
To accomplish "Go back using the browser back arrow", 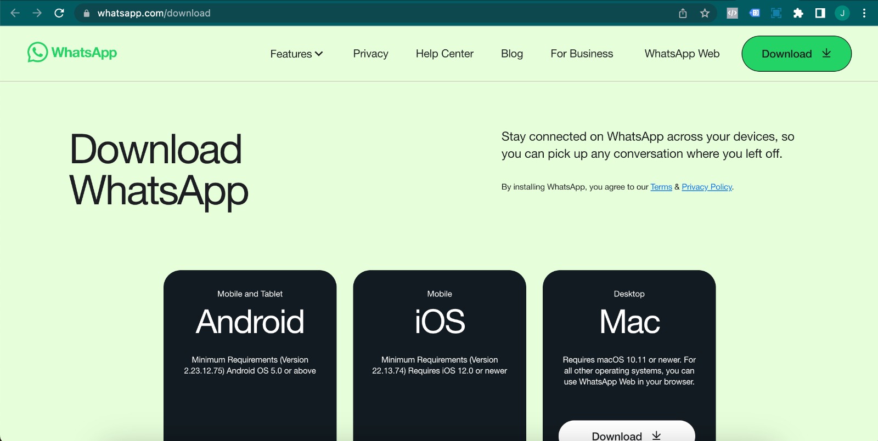I will coord(15,13).
